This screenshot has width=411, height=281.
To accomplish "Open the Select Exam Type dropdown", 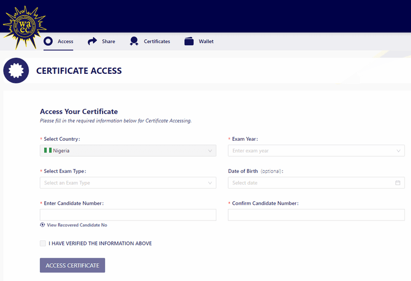I will click(x=128, y=183).
